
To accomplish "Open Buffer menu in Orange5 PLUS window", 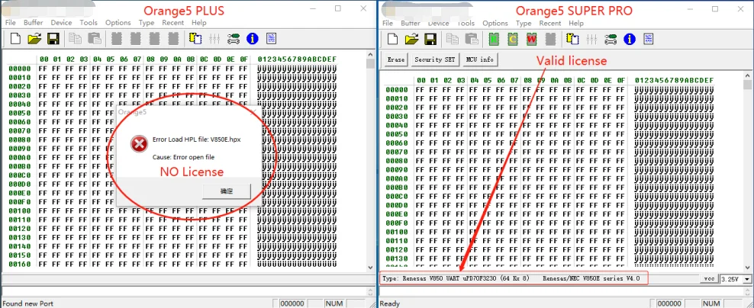I will (x=33, y=23).
